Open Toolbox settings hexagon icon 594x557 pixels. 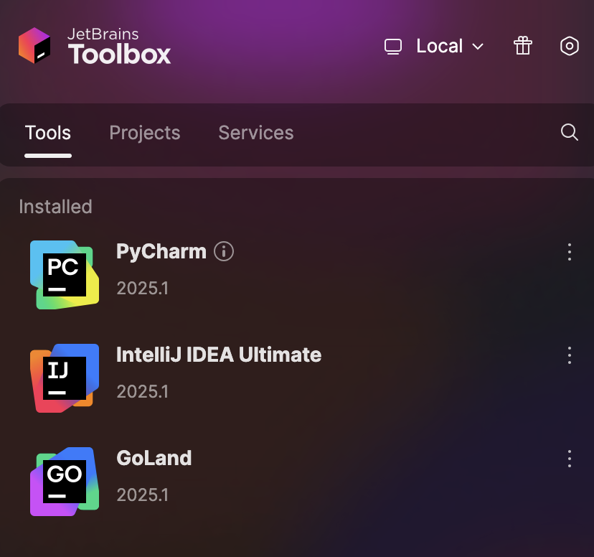point(570,46)
